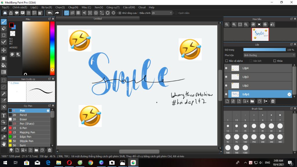Open Chrome from the taskbar

pyautogui.click(x=90, y=163)
